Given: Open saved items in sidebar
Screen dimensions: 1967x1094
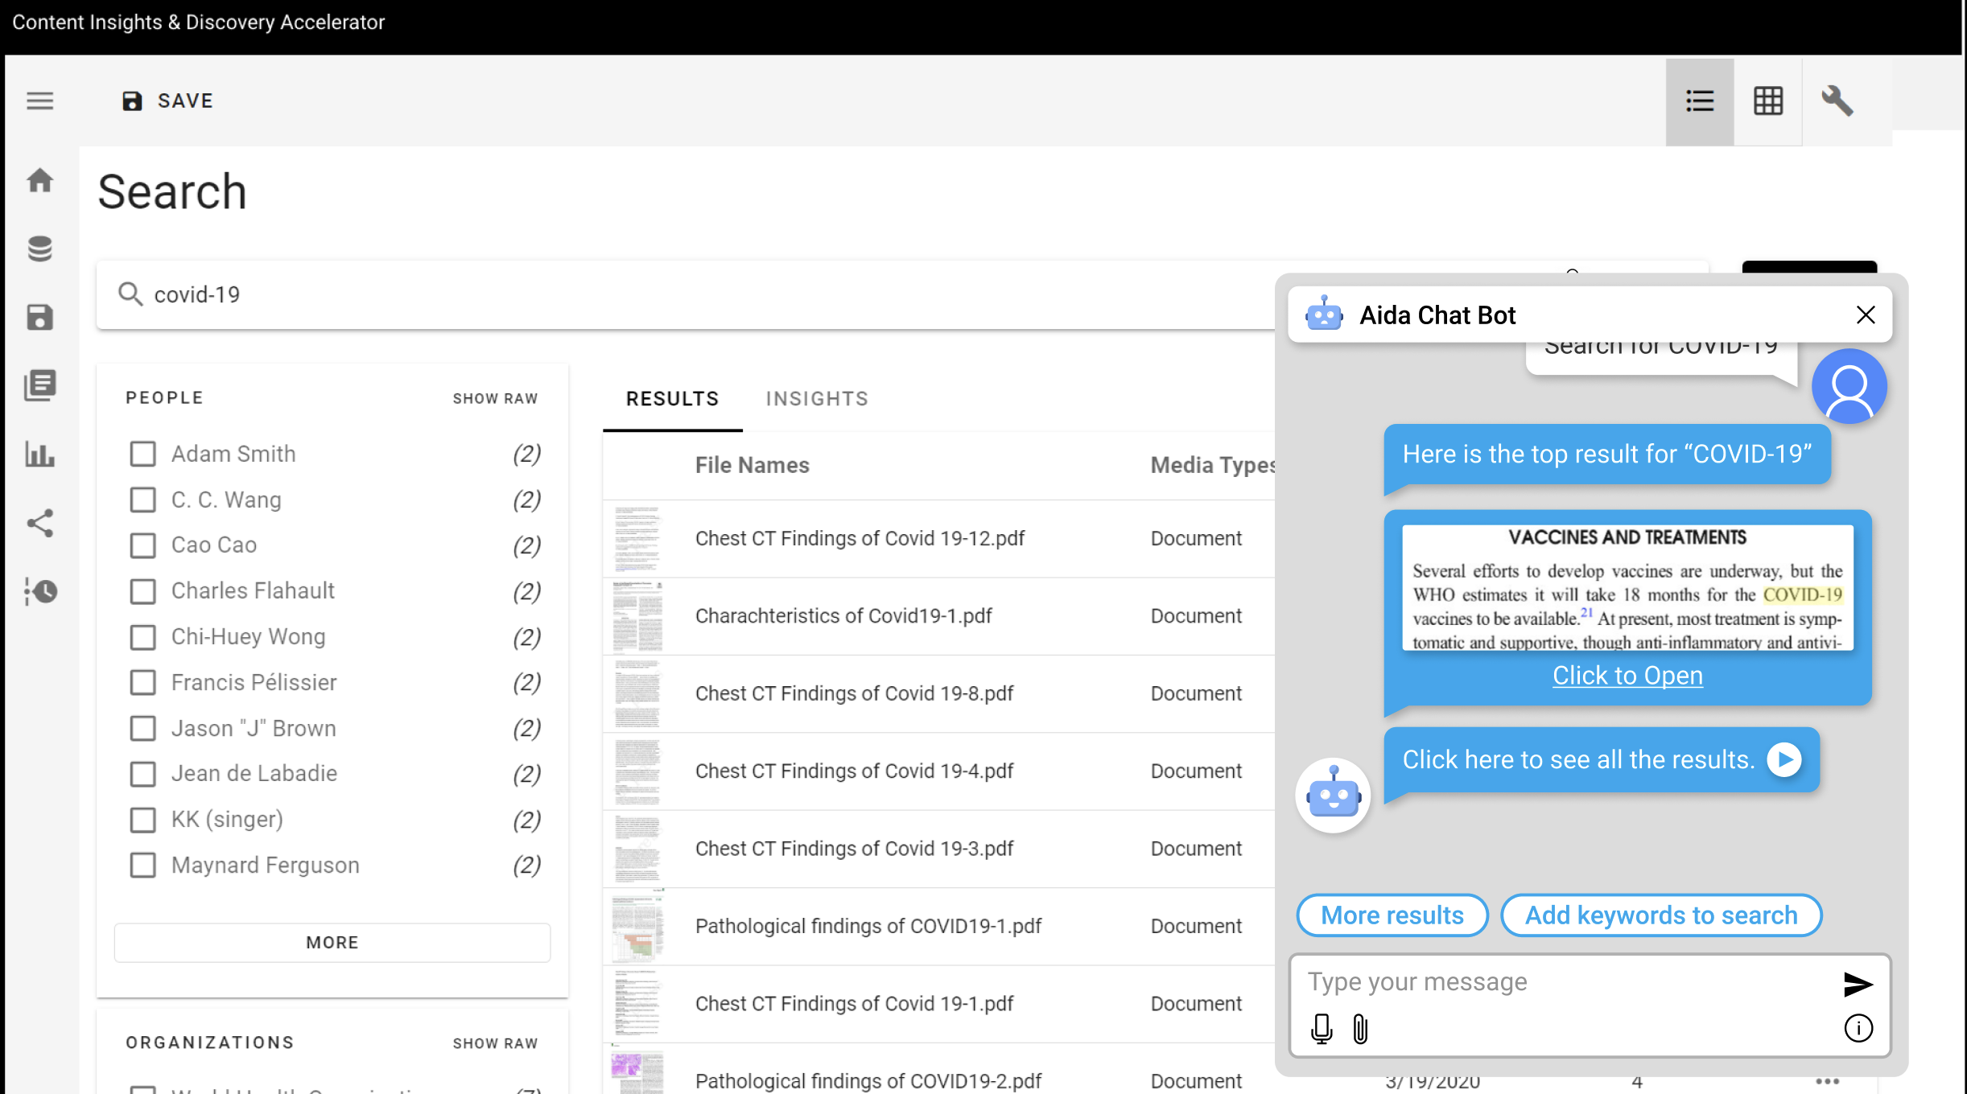Looking at the screenshot, I should click(x=39, y=317).
